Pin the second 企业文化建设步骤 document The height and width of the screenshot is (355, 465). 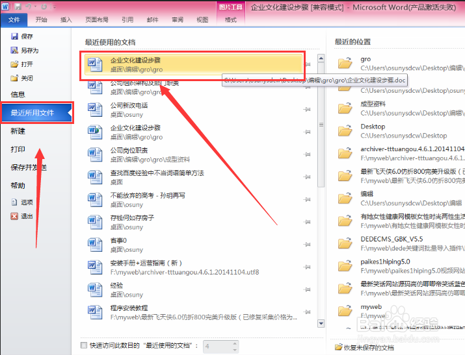307,132
